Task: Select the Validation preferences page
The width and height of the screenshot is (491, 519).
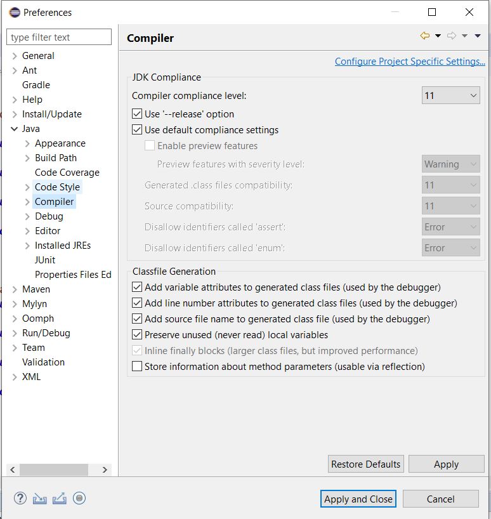Action: [43, 362]
